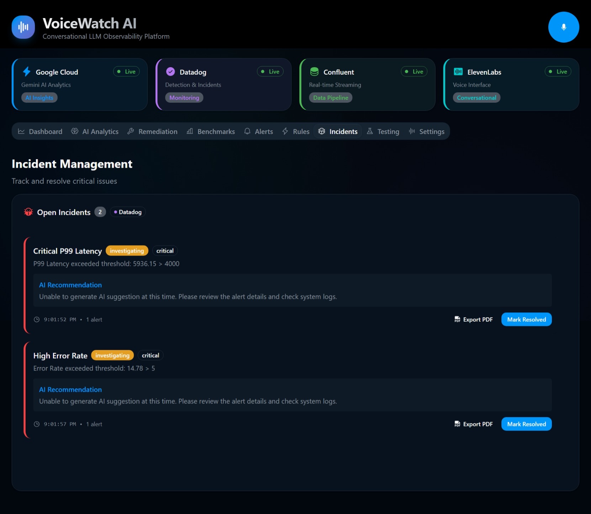Click clock icon next to 9:01:52 PM
This screenshot has width=591, height=514.
pos(37,320)
